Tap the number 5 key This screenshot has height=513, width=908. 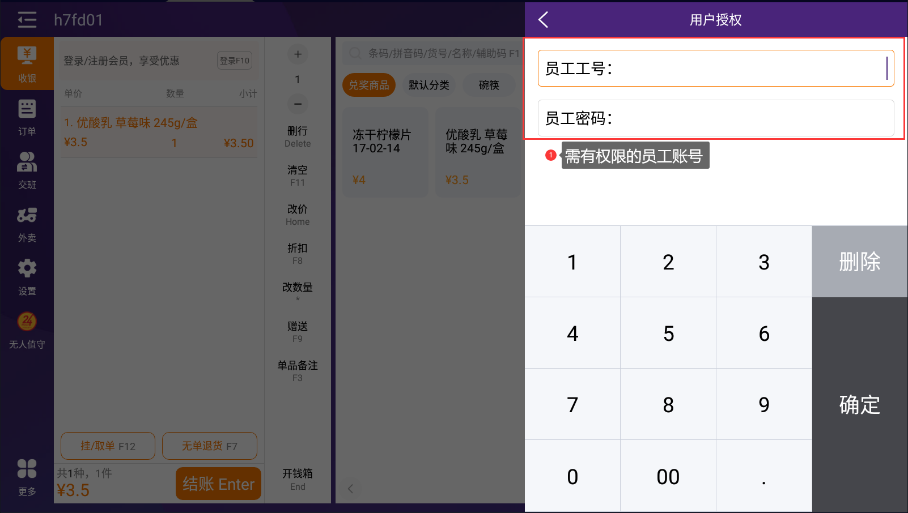pos(668,334)
